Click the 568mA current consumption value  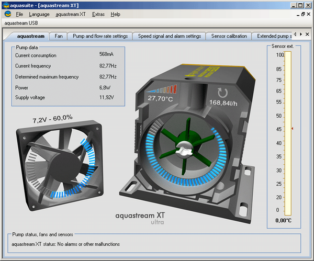coord(106,54)
